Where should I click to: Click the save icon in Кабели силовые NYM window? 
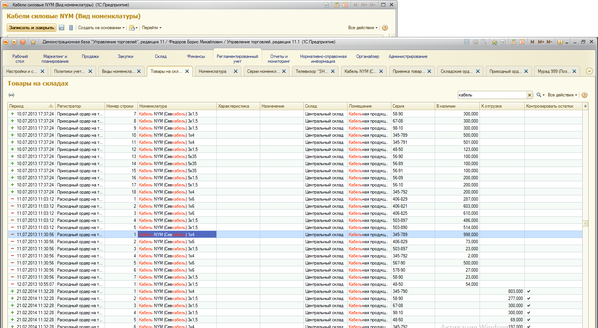62,28
